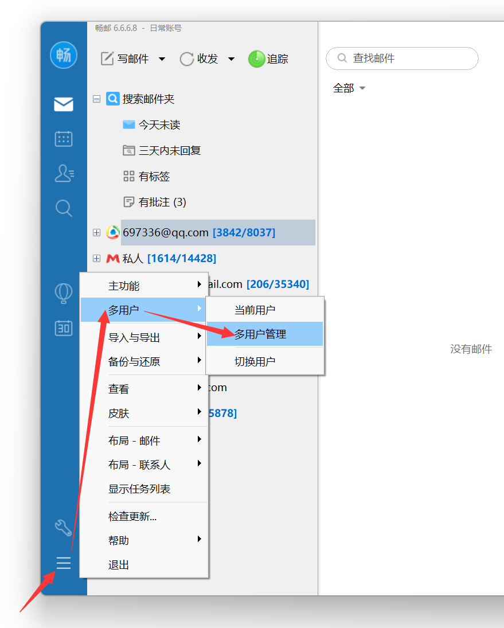Click the green 追踪 tracking icon

click(x=257, y=59)
